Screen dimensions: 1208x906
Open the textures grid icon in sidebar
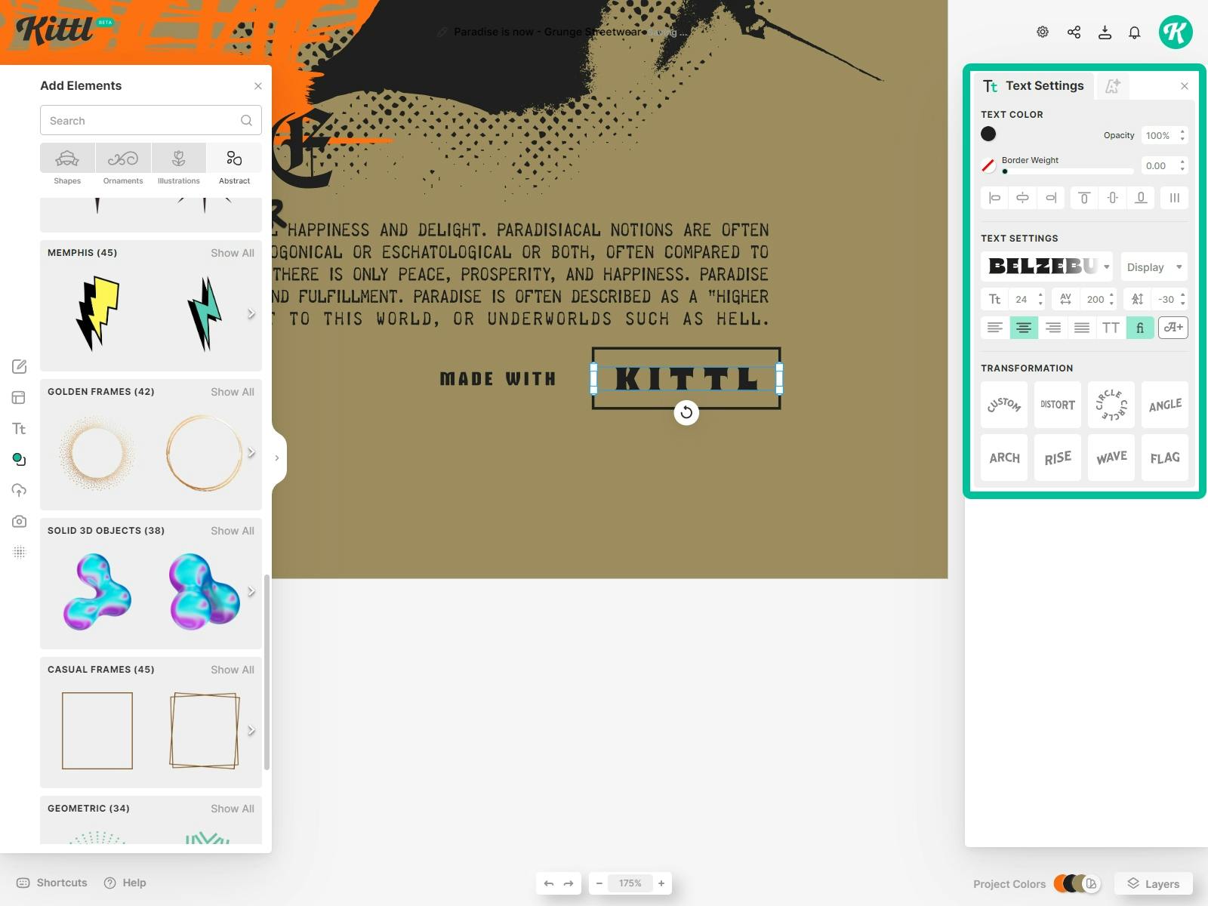click(x=19, y=552)
